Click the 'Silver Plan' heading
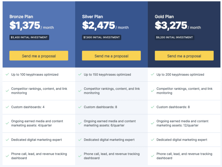The image size is (222, 167). pos(93,17)
